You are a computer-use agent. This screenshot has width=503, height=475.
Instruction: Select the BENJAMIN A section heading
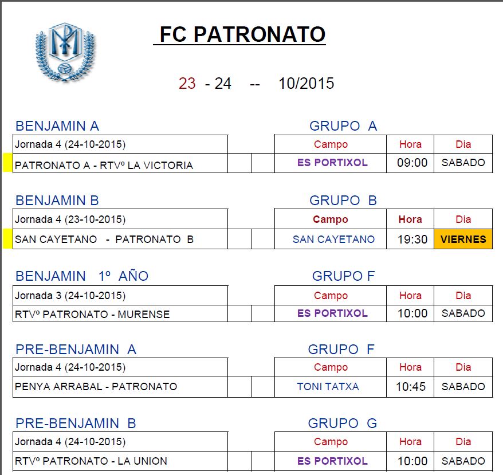pos(57,126)
